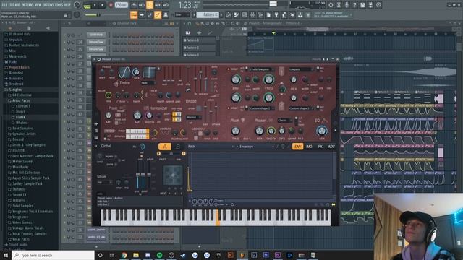Open the mixer view icon
Viewport: 463px width, 260px height.
(252, 14)
